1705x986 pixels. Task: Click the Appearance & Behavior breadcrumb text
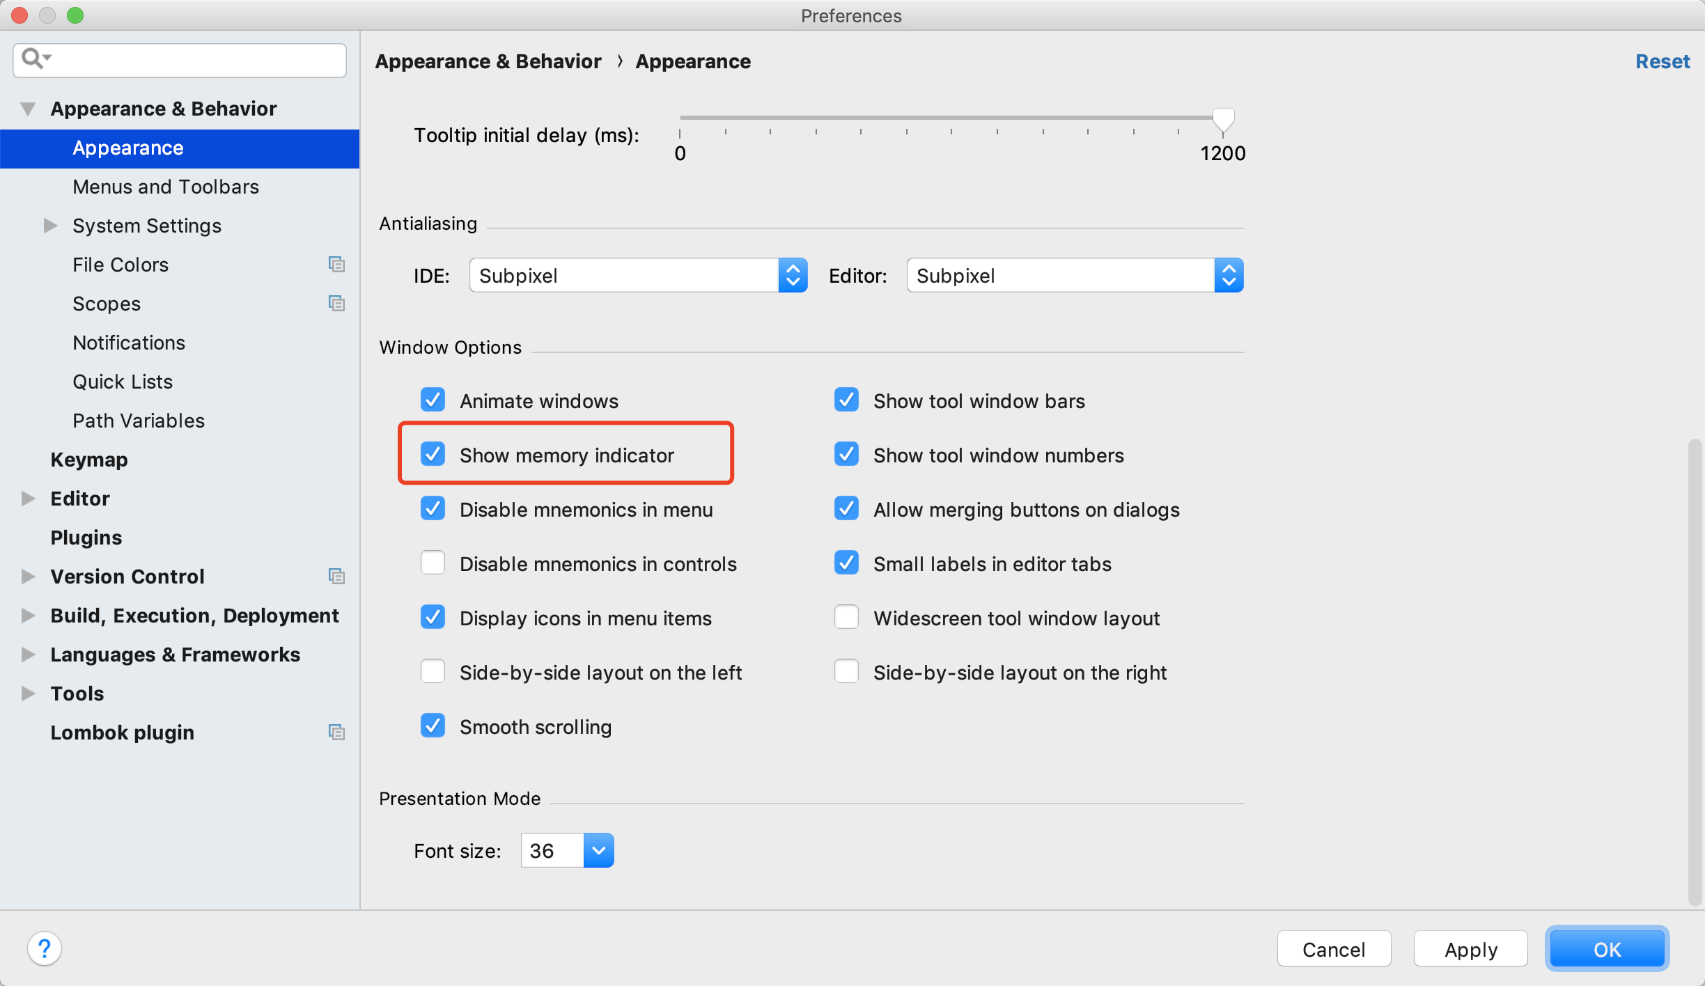coord(488,61)
